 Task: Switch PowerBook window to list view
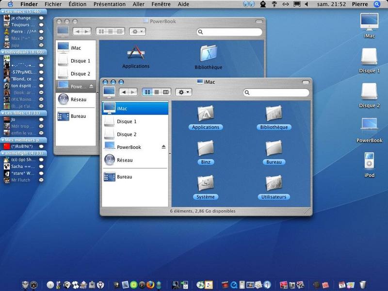click(111, 32)
